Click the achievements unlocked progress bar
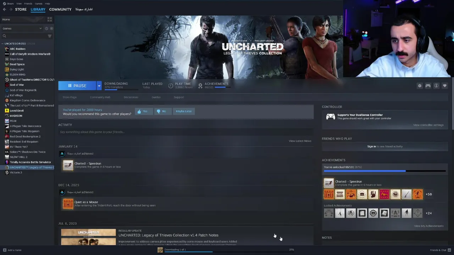454x255 pixels. (x=385, y=171)
